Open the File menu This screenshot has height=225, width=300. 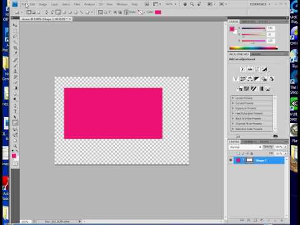pos(24,4)
